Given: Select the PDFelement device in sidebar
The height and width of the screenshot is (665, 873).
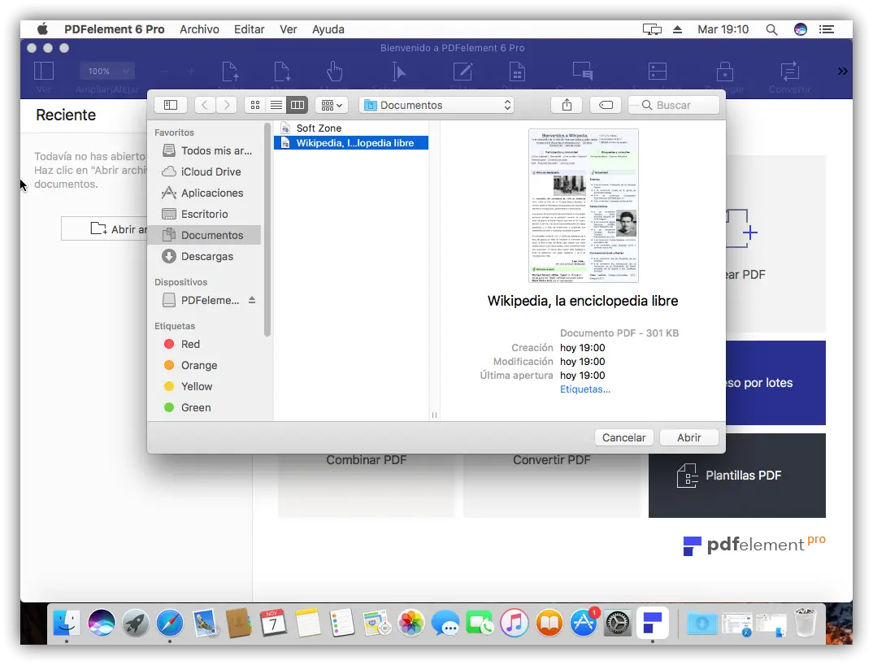Looking at the screenshot, I should 201,300.
